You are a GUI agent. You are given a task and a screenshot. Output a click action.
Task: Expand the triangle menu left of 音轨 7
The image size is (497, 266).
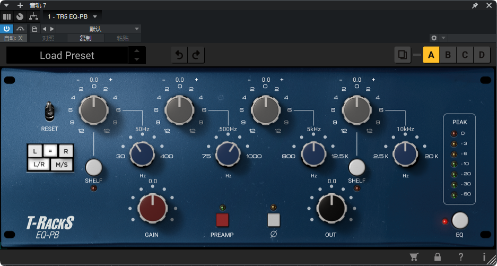click(6, 5)
